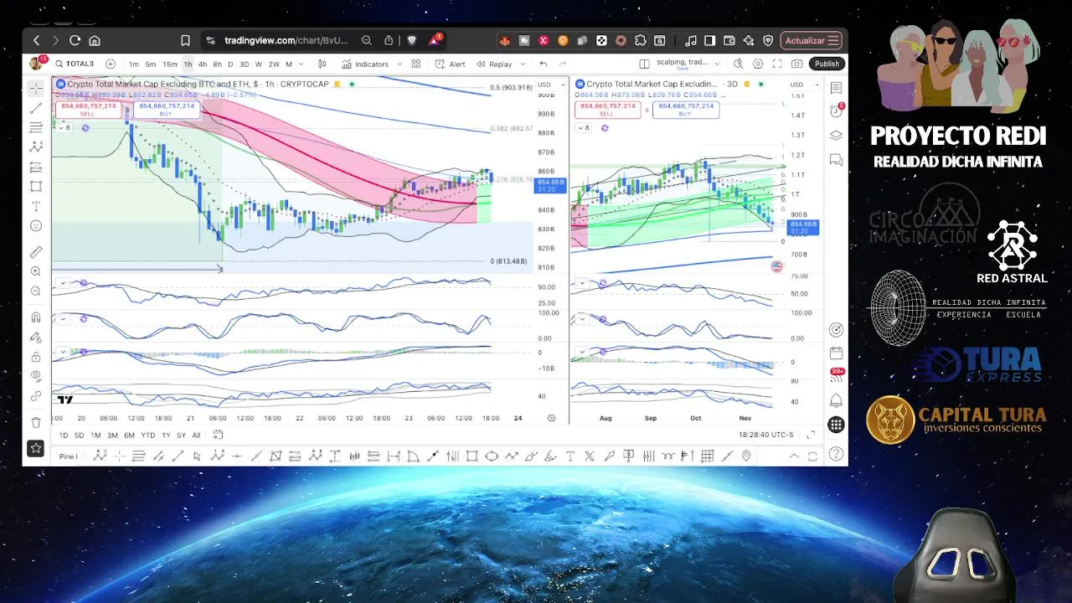Click the compare or add symbol plus
Screen dimensions: 1072x603
(111, 64)
